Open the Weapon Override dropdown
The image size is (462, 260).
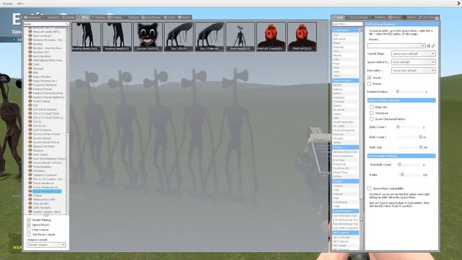click(x=46, y=245)
